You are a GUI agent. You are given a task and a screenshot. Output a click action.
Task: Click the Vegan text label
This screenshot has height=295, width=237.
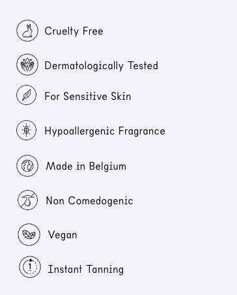63,235
